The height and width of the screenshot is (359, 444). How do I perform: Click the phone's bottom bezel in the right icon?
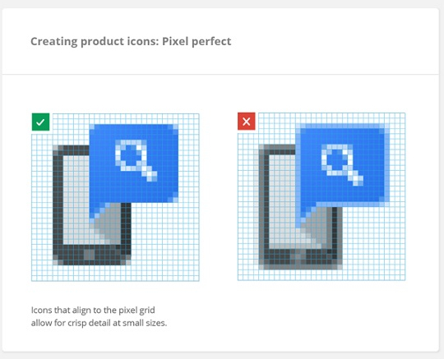point(300,259)
